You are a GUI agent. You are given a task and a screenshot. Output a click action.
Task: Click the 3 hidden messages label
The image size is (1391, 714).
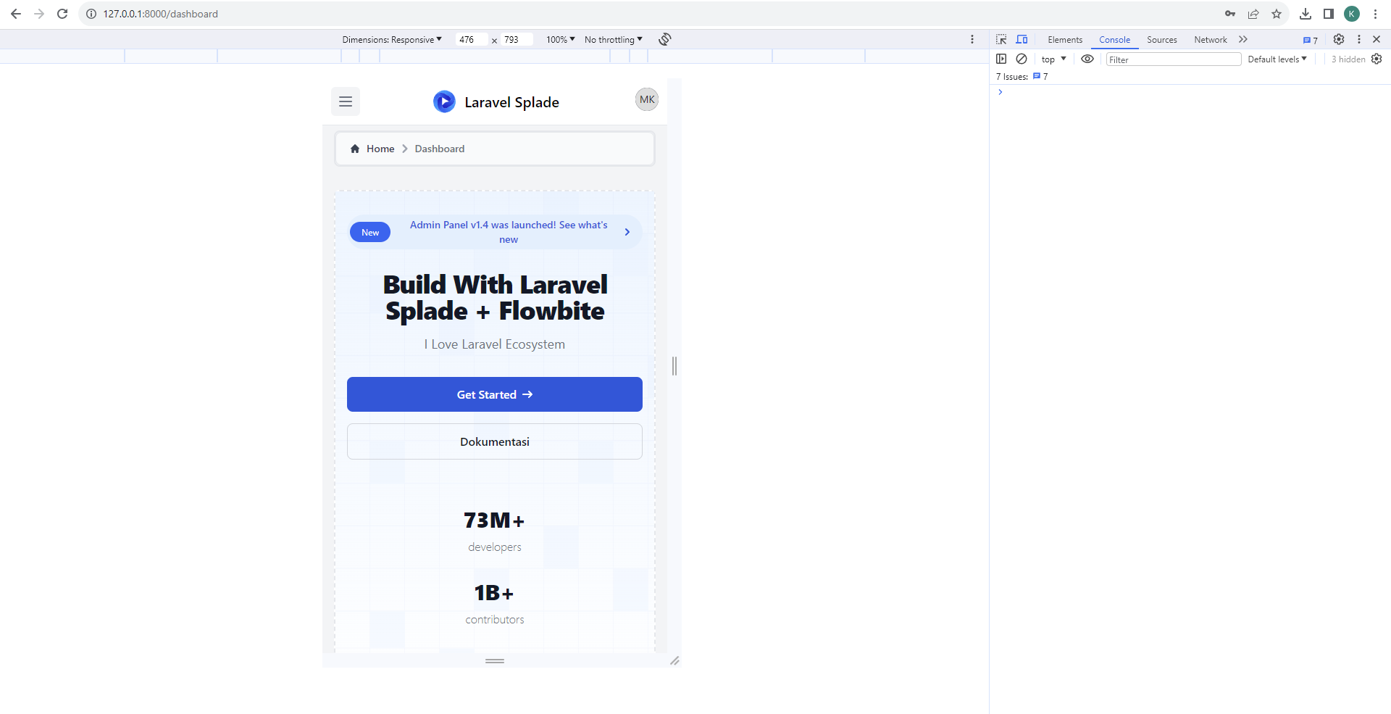(x=1348, y=59)
